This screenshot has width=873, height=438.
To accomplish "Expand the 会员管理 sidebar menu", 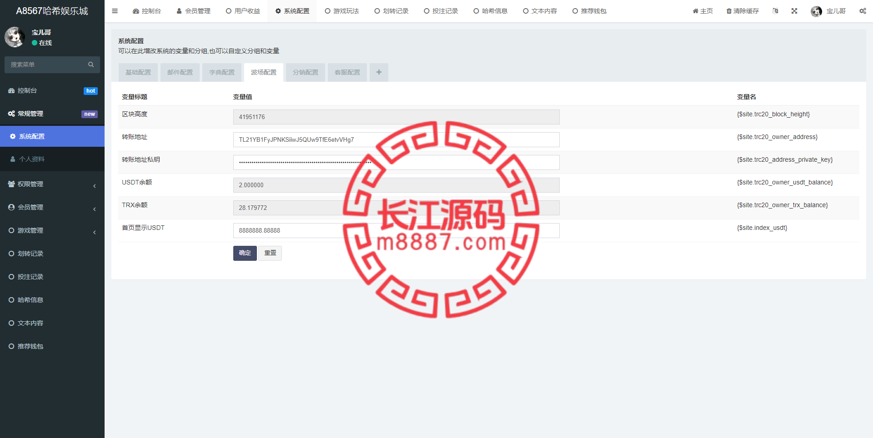I will [x=52, y=207].
